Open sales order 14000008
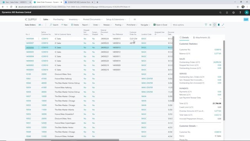Viewport: 250px width, 141px height. click(x=30, y=39)
